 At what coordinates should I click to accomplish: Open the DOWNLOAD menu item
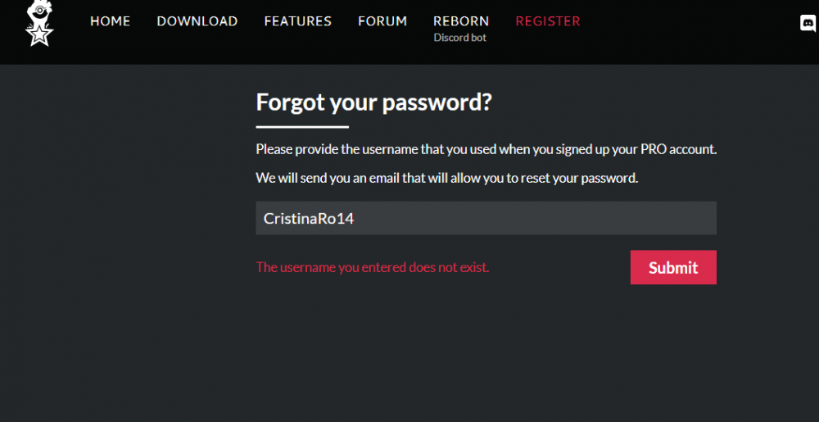[x=197, y=21]
